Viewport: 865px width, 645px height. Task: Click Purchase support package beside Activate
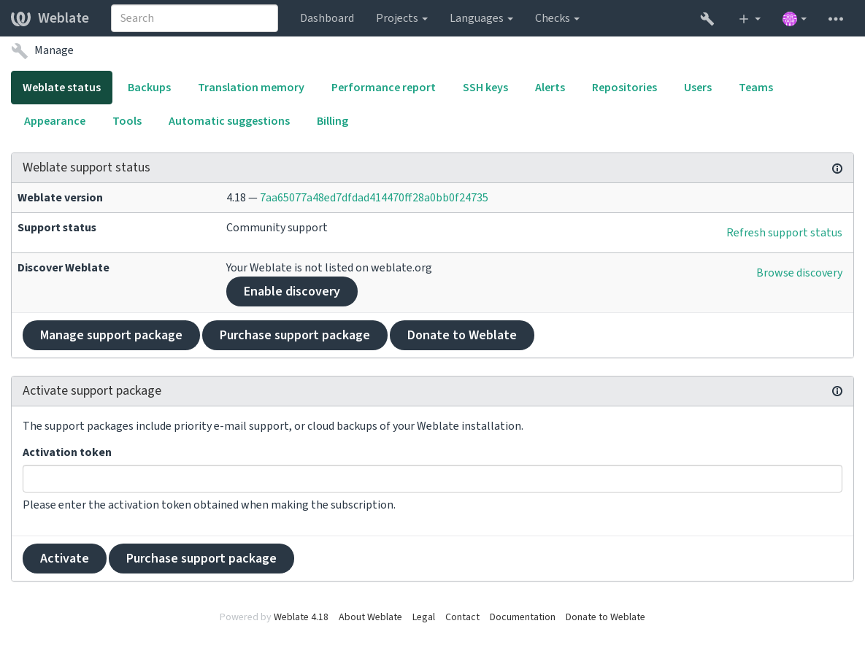(x=201, y=558)
